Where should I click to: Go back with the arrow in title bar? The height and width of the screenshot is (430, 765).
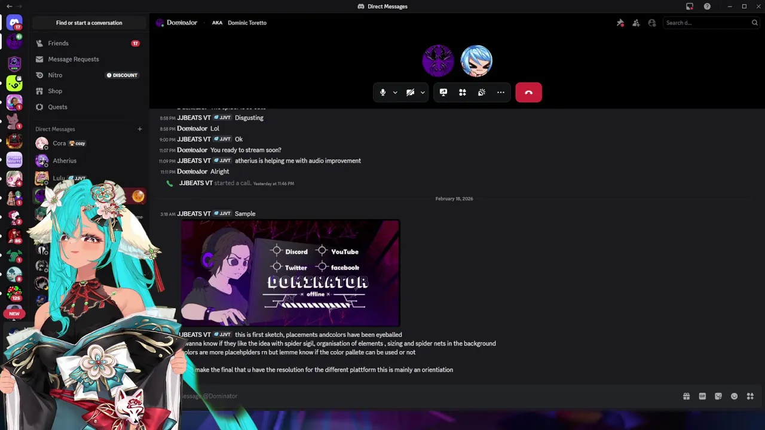[x=9, y=7]
